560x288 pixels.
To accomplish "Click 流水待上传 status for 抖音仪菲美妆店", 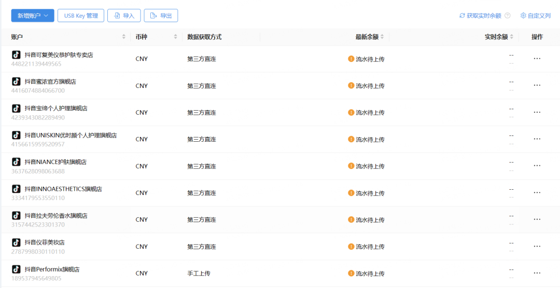I will [x=370, y=246].
